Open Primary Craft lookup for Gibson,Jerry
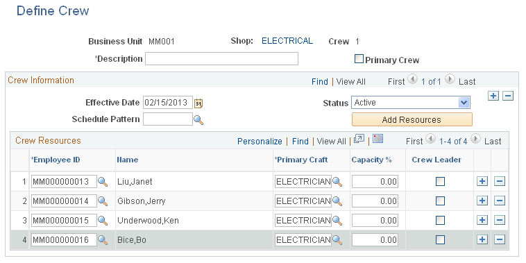 pyautogui.click(x=337, y=201)
